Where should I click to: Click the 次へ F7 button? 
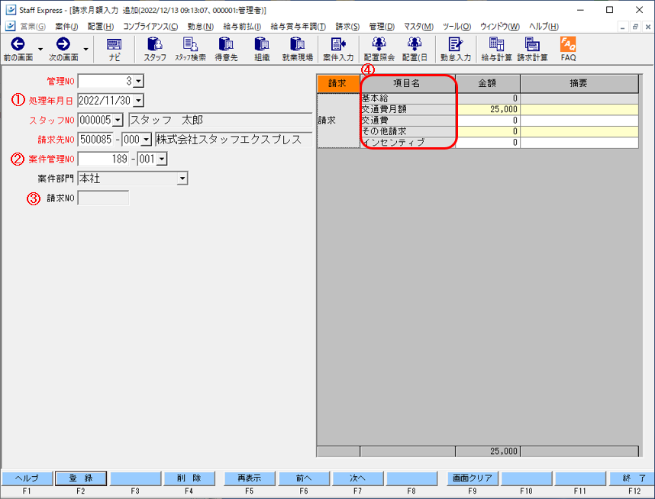point(358,478)
